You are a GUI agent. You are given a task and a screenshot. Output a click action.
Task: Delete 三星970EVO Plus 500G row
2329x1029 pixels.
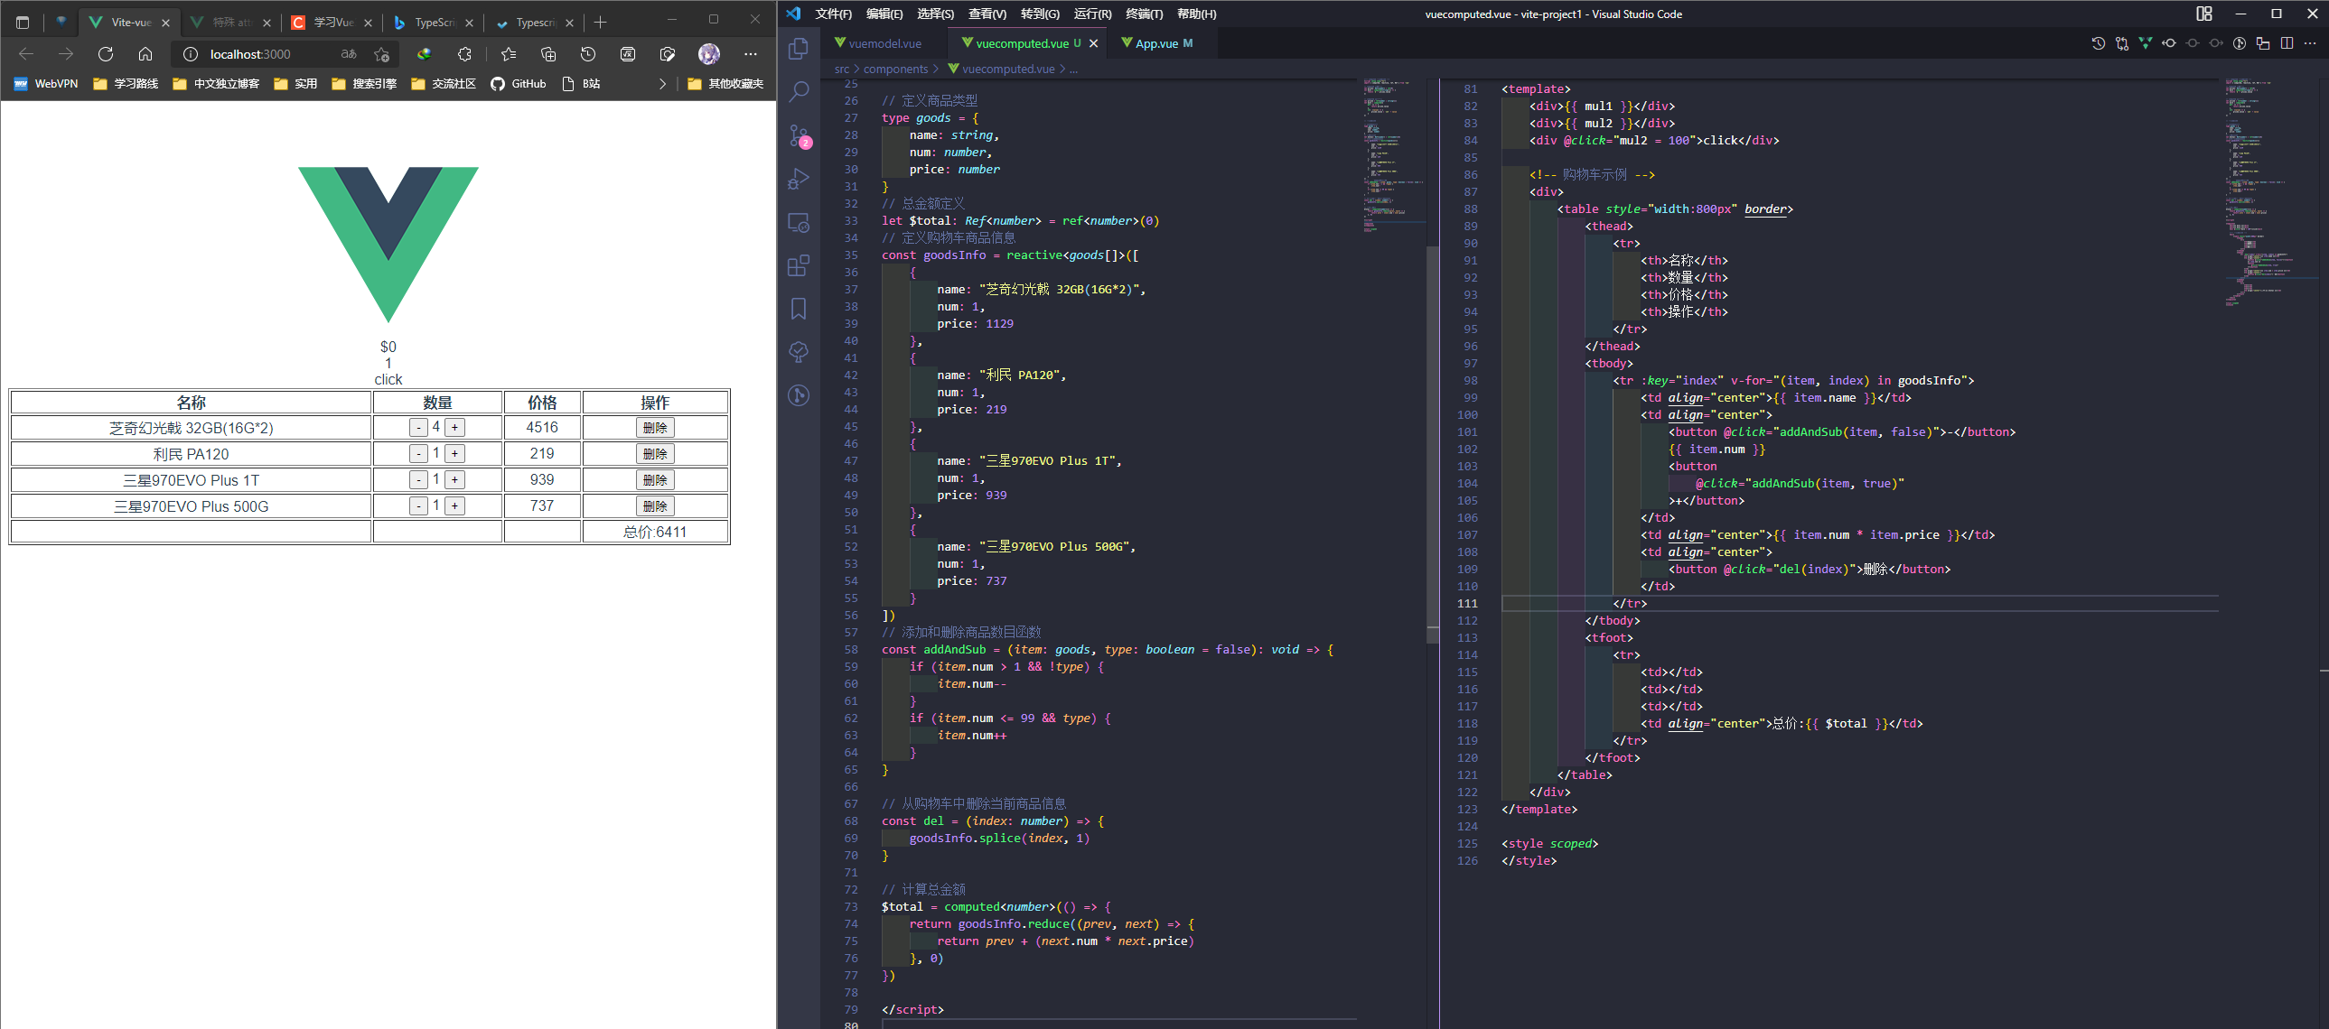point(656,505)
